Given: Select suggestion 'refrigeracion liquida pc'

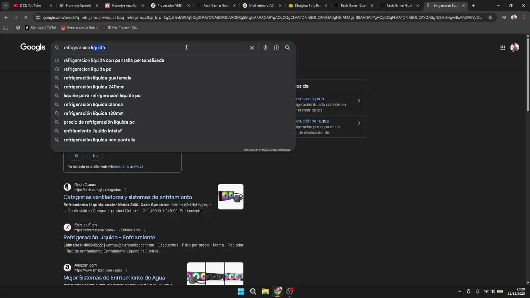Looking at the screenshot, I should click(x=173, y=69).
